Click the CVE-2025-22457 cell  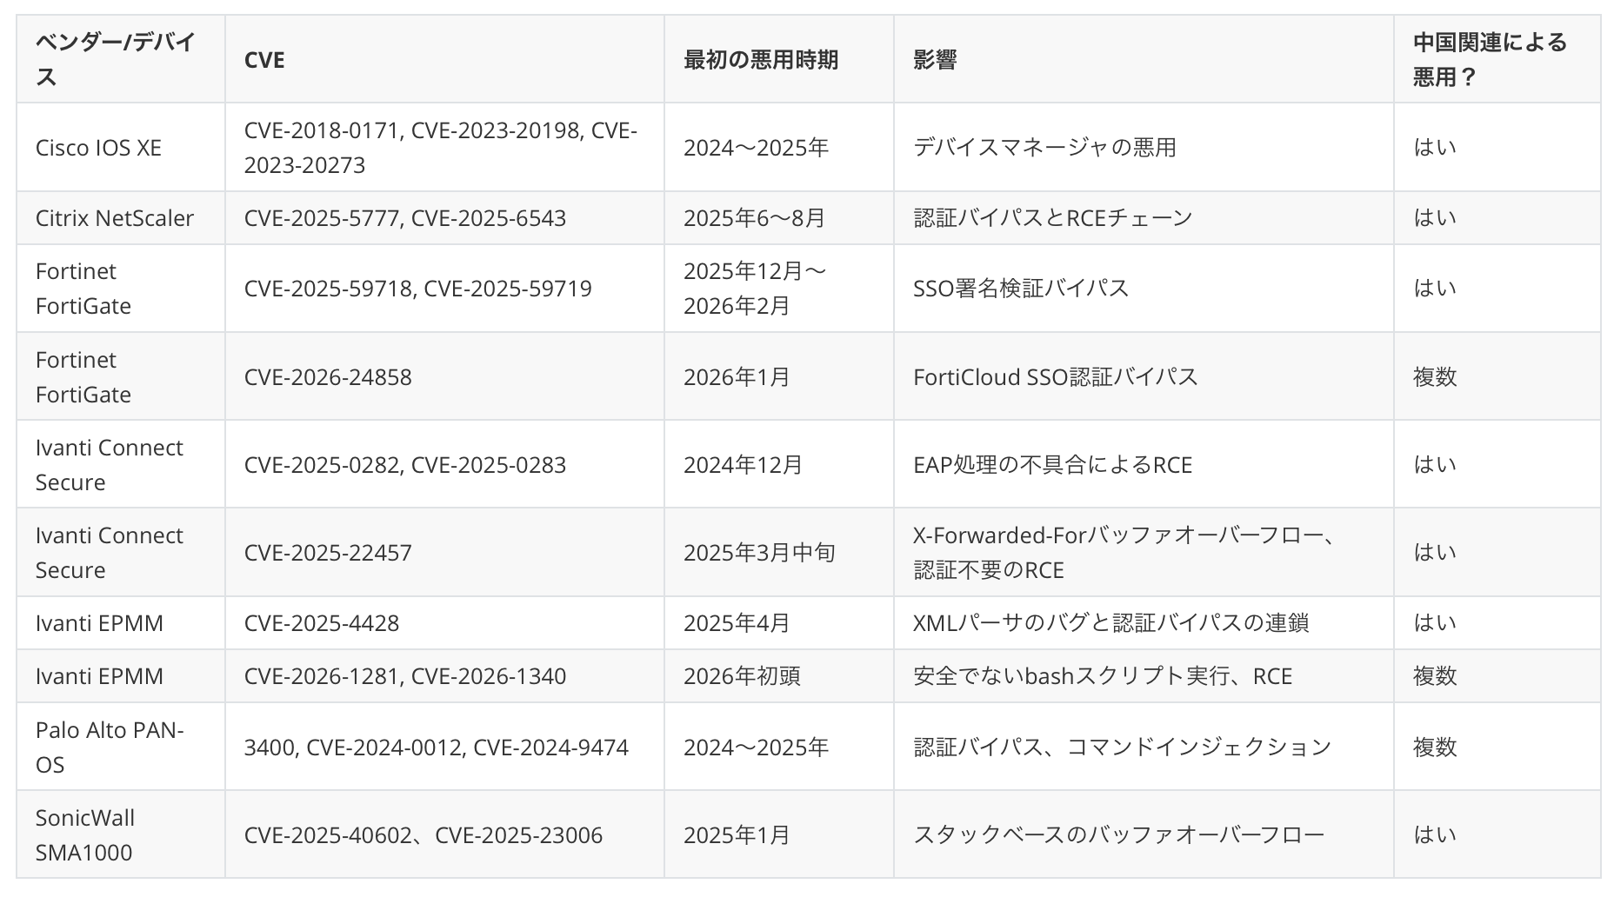click(x=328, y=553)
